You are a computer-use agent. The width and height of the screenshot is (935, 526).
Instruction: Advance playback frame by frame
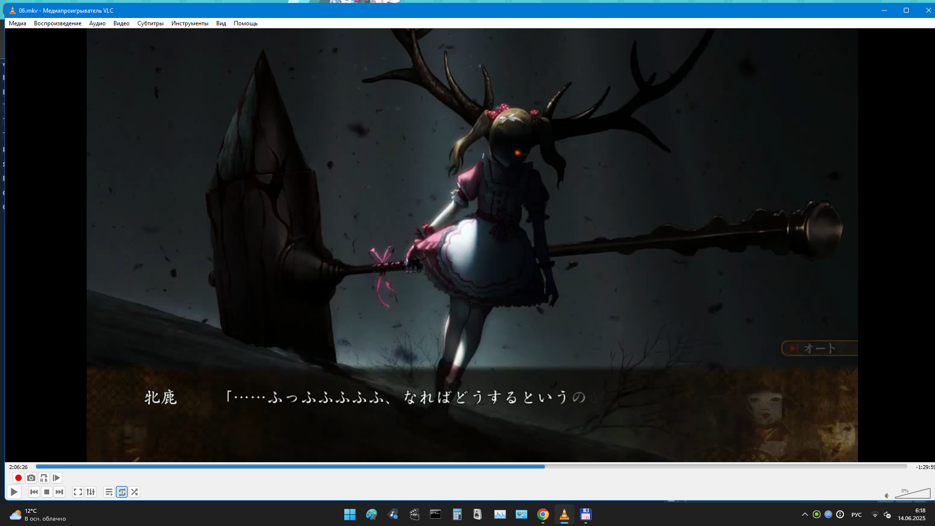(x=56, y=478)
